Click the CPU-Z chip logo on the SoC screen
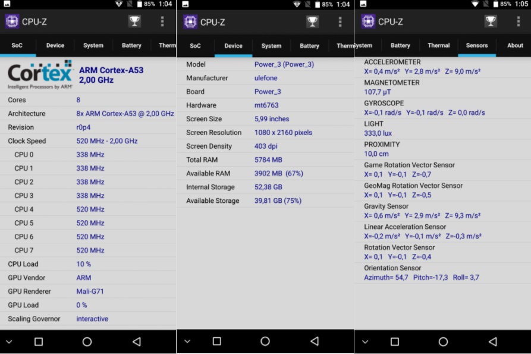The width and height of the screenshot is (531, 354). click(12, 22)
